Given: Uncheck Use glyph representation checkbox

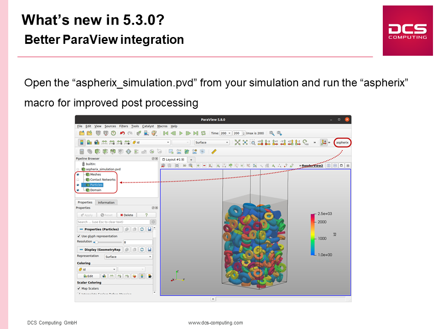Looking at the screenshot, I should [79, 236].
